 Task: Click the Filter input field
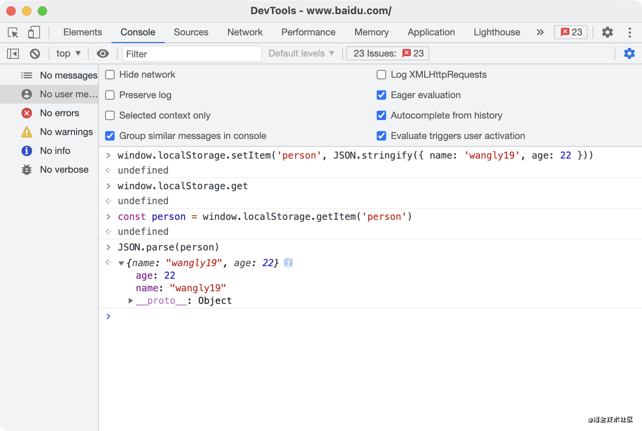(192, 54)
